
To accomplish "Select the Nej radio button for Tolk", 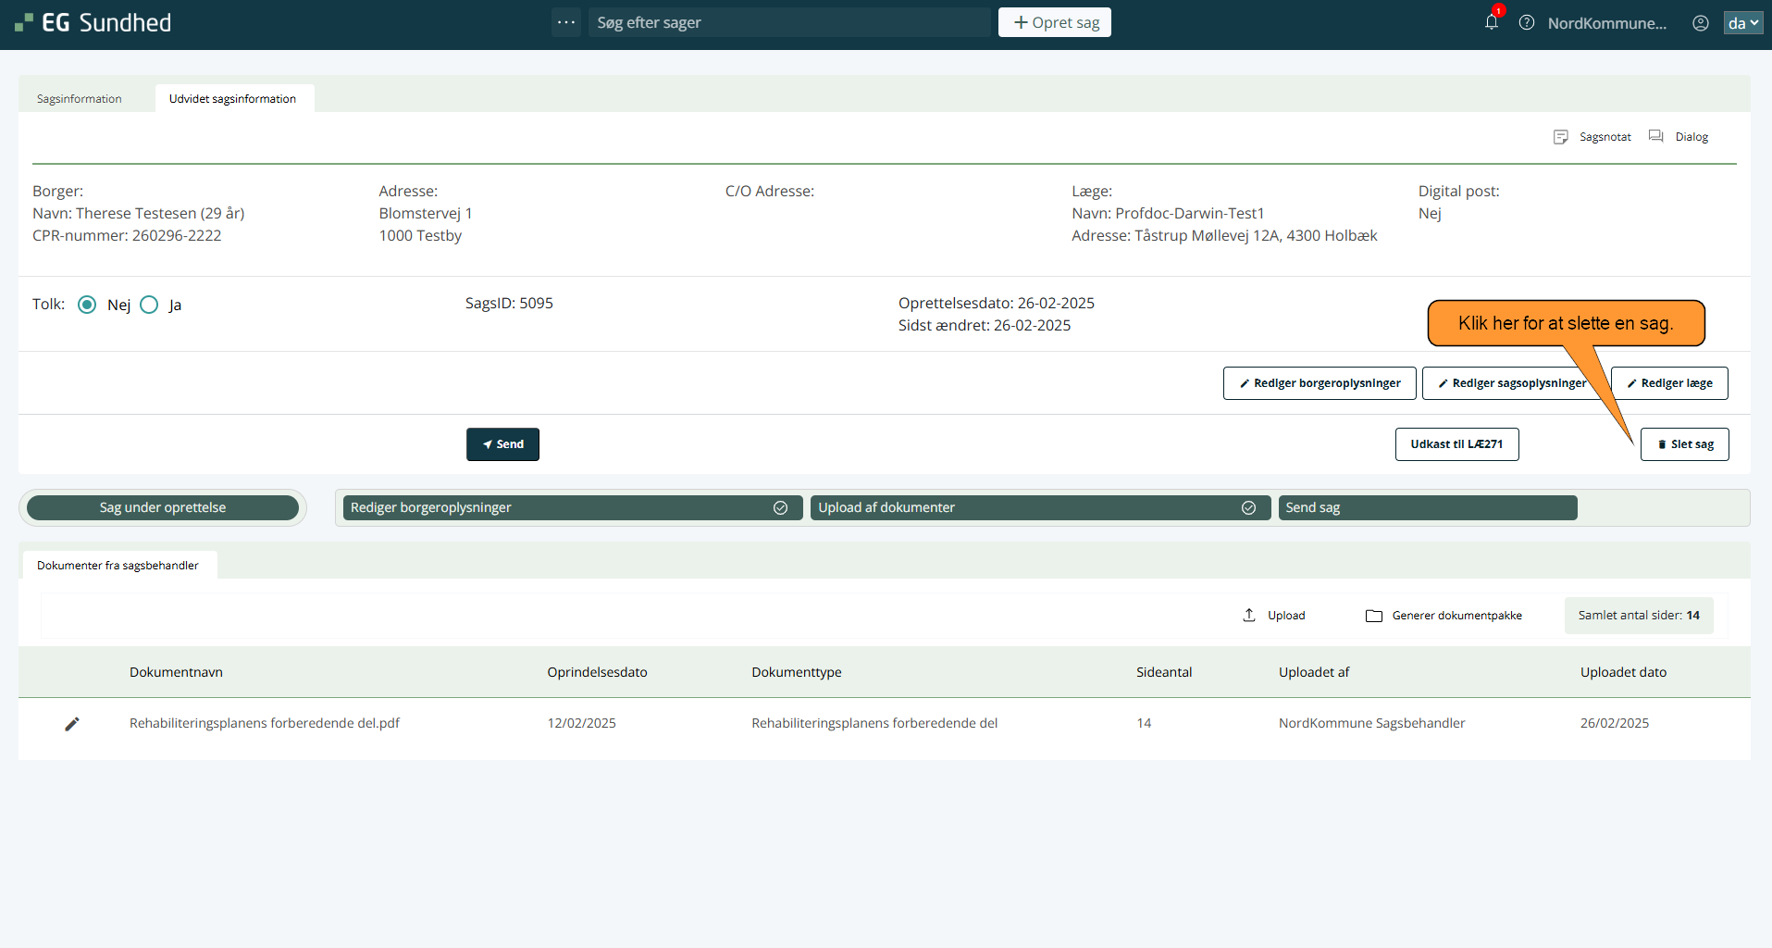I will coord(87,305).
